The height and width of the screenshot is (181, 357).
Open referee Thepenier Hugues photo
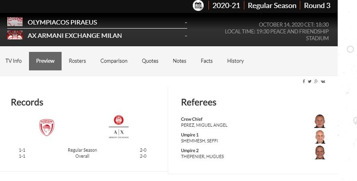[x=320, y=152]
